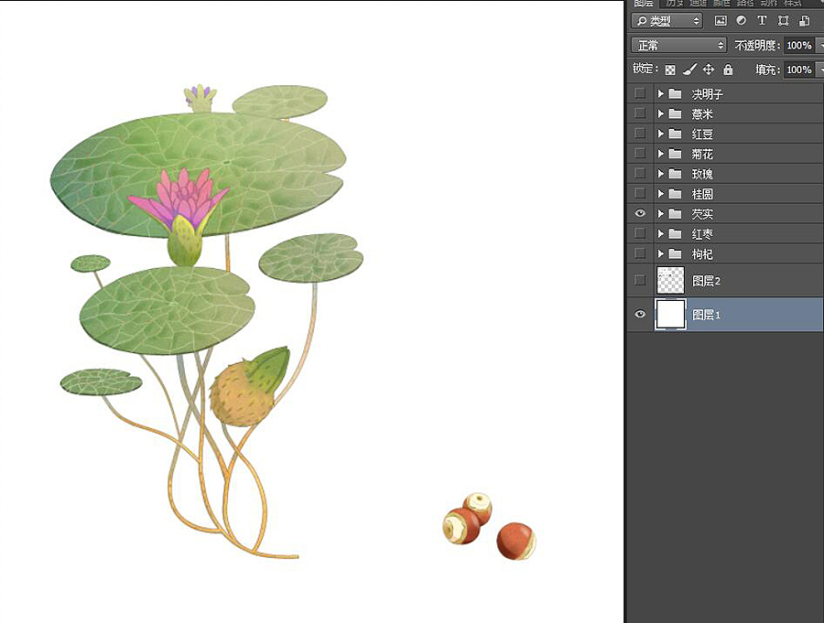Click the 不透明度 opacity value field
Screen dimensions: 824x623
pos(798,45)
